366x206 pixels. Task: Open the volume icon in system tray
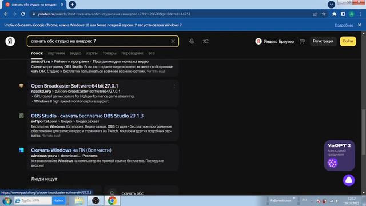[x=337, y=201]
